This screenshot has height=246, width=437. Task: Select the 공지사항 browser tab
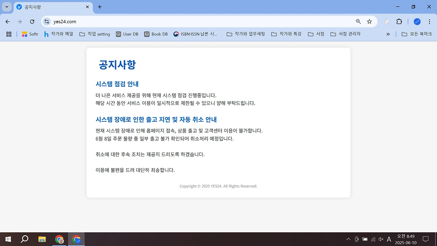(53, 7)
